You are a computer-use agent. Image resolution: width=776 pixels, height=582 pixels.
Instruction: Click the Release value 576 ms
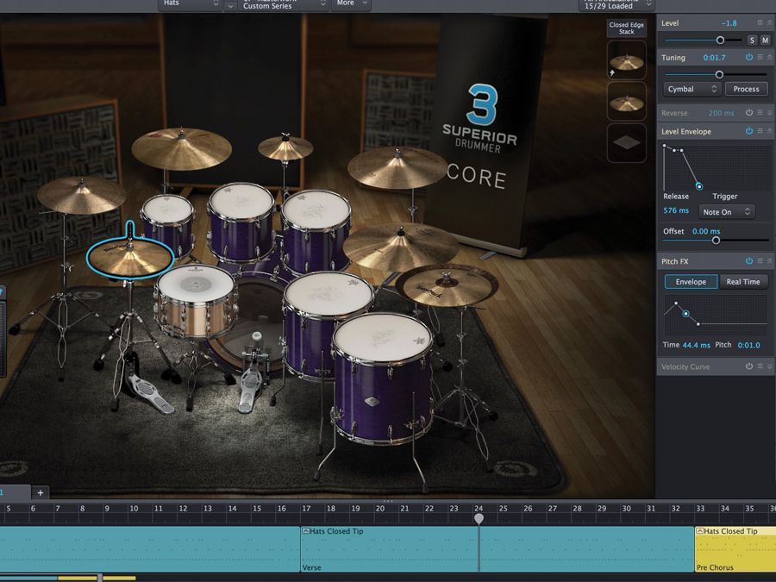tap(676, 210)
